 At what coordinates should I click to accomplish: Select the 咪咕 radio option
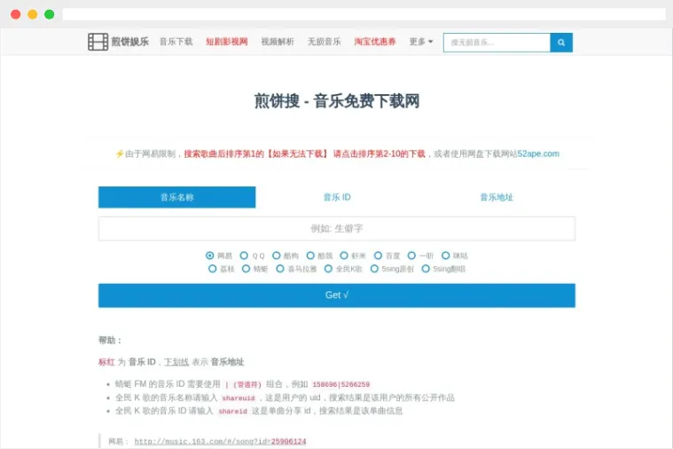pos(446,256)
